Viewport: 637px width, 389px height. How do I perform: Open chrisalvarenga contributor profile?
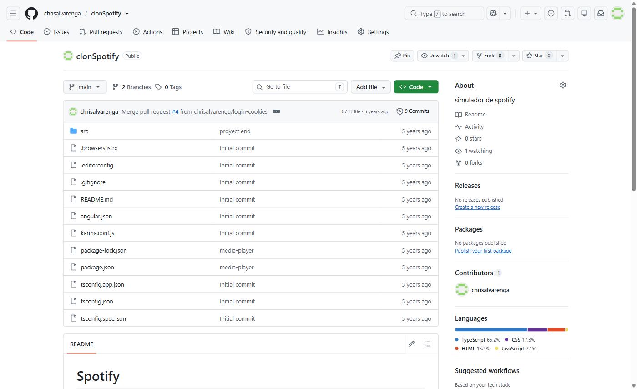coord(490,290)
